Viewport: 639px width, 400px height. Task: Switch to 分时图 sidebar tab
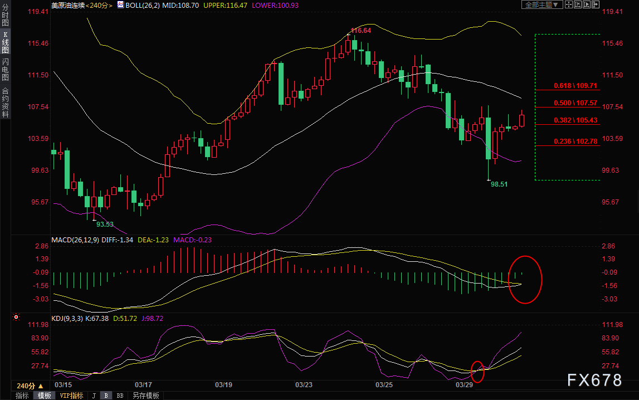6,16
